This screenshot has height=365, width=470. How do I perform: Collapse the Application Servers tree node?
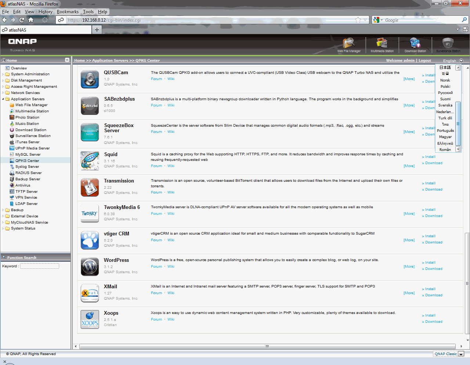click(x=3, y=99)
